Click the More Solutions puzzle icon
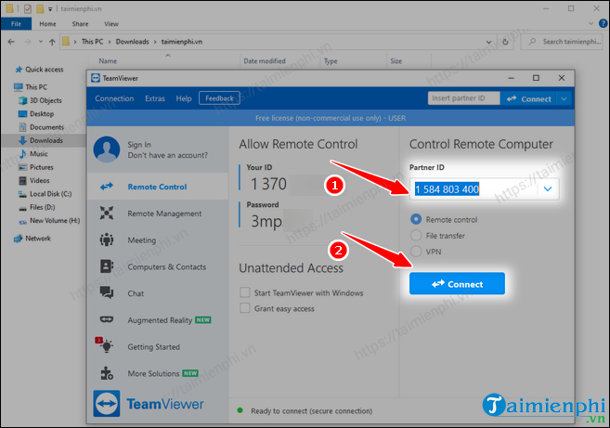 coord(106,373)
